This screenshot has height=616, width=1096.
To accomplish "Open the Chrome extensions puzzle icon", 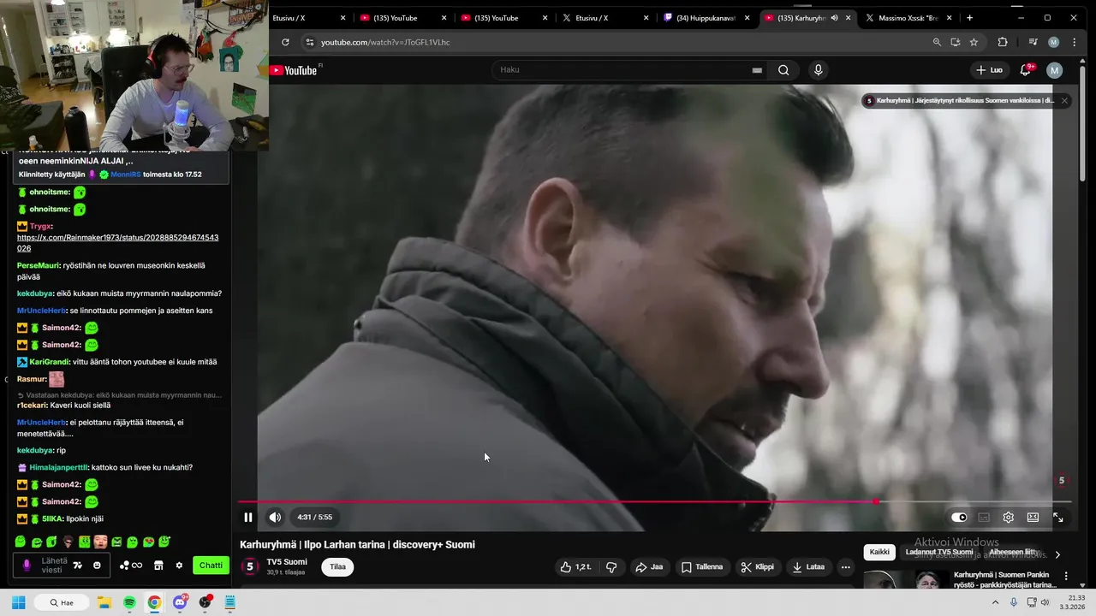I will coord(1003,42).
